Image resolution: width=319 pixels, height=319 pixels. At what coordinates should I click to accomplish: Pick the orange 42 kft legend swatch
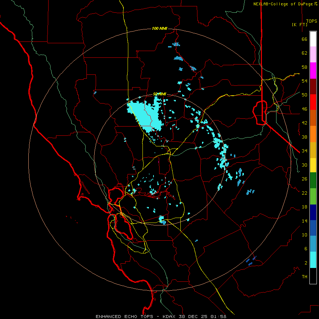[x=313, y=134]
